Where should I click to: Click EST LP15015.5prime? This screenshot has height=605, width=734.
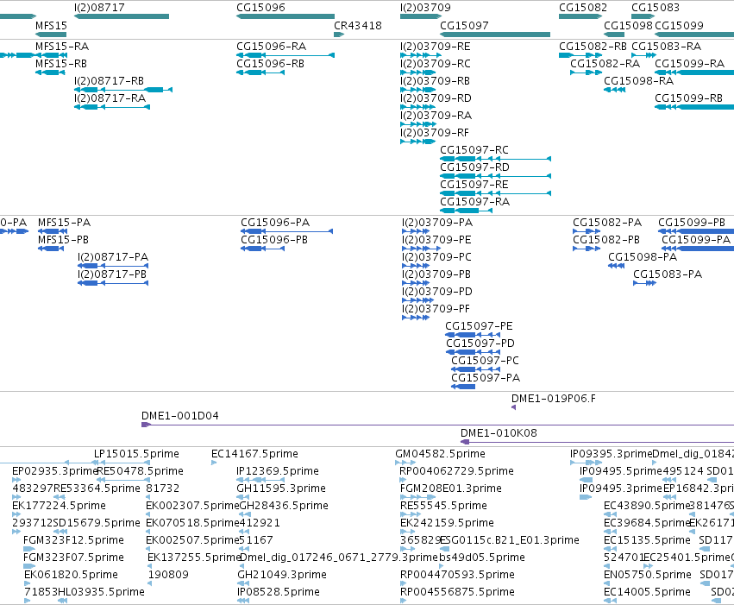coord(122,463)
